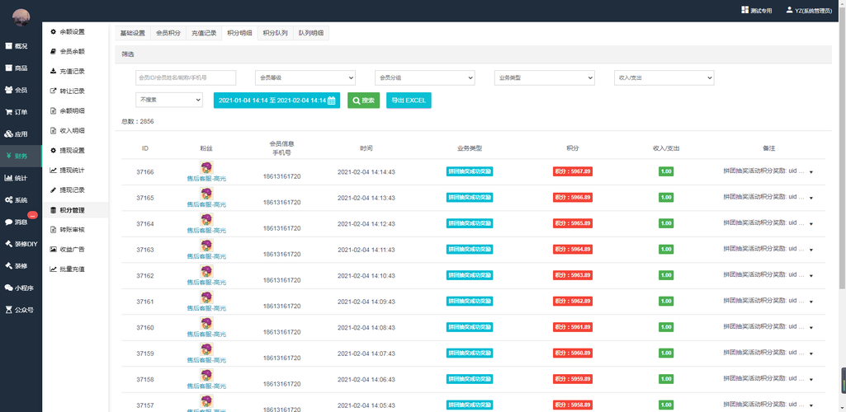Click the 统计 (Statistics) bar chart icon
This screenshot has height=412, width=846.
point(9,178)
